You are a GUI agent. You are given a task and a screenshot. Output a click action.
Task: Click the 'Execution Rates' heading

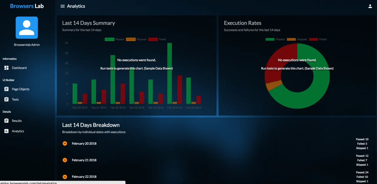243,23
